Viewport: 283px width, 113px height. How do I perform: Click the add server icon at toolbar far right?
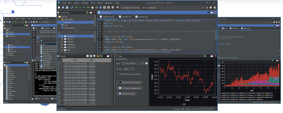[x=215, y=8]
